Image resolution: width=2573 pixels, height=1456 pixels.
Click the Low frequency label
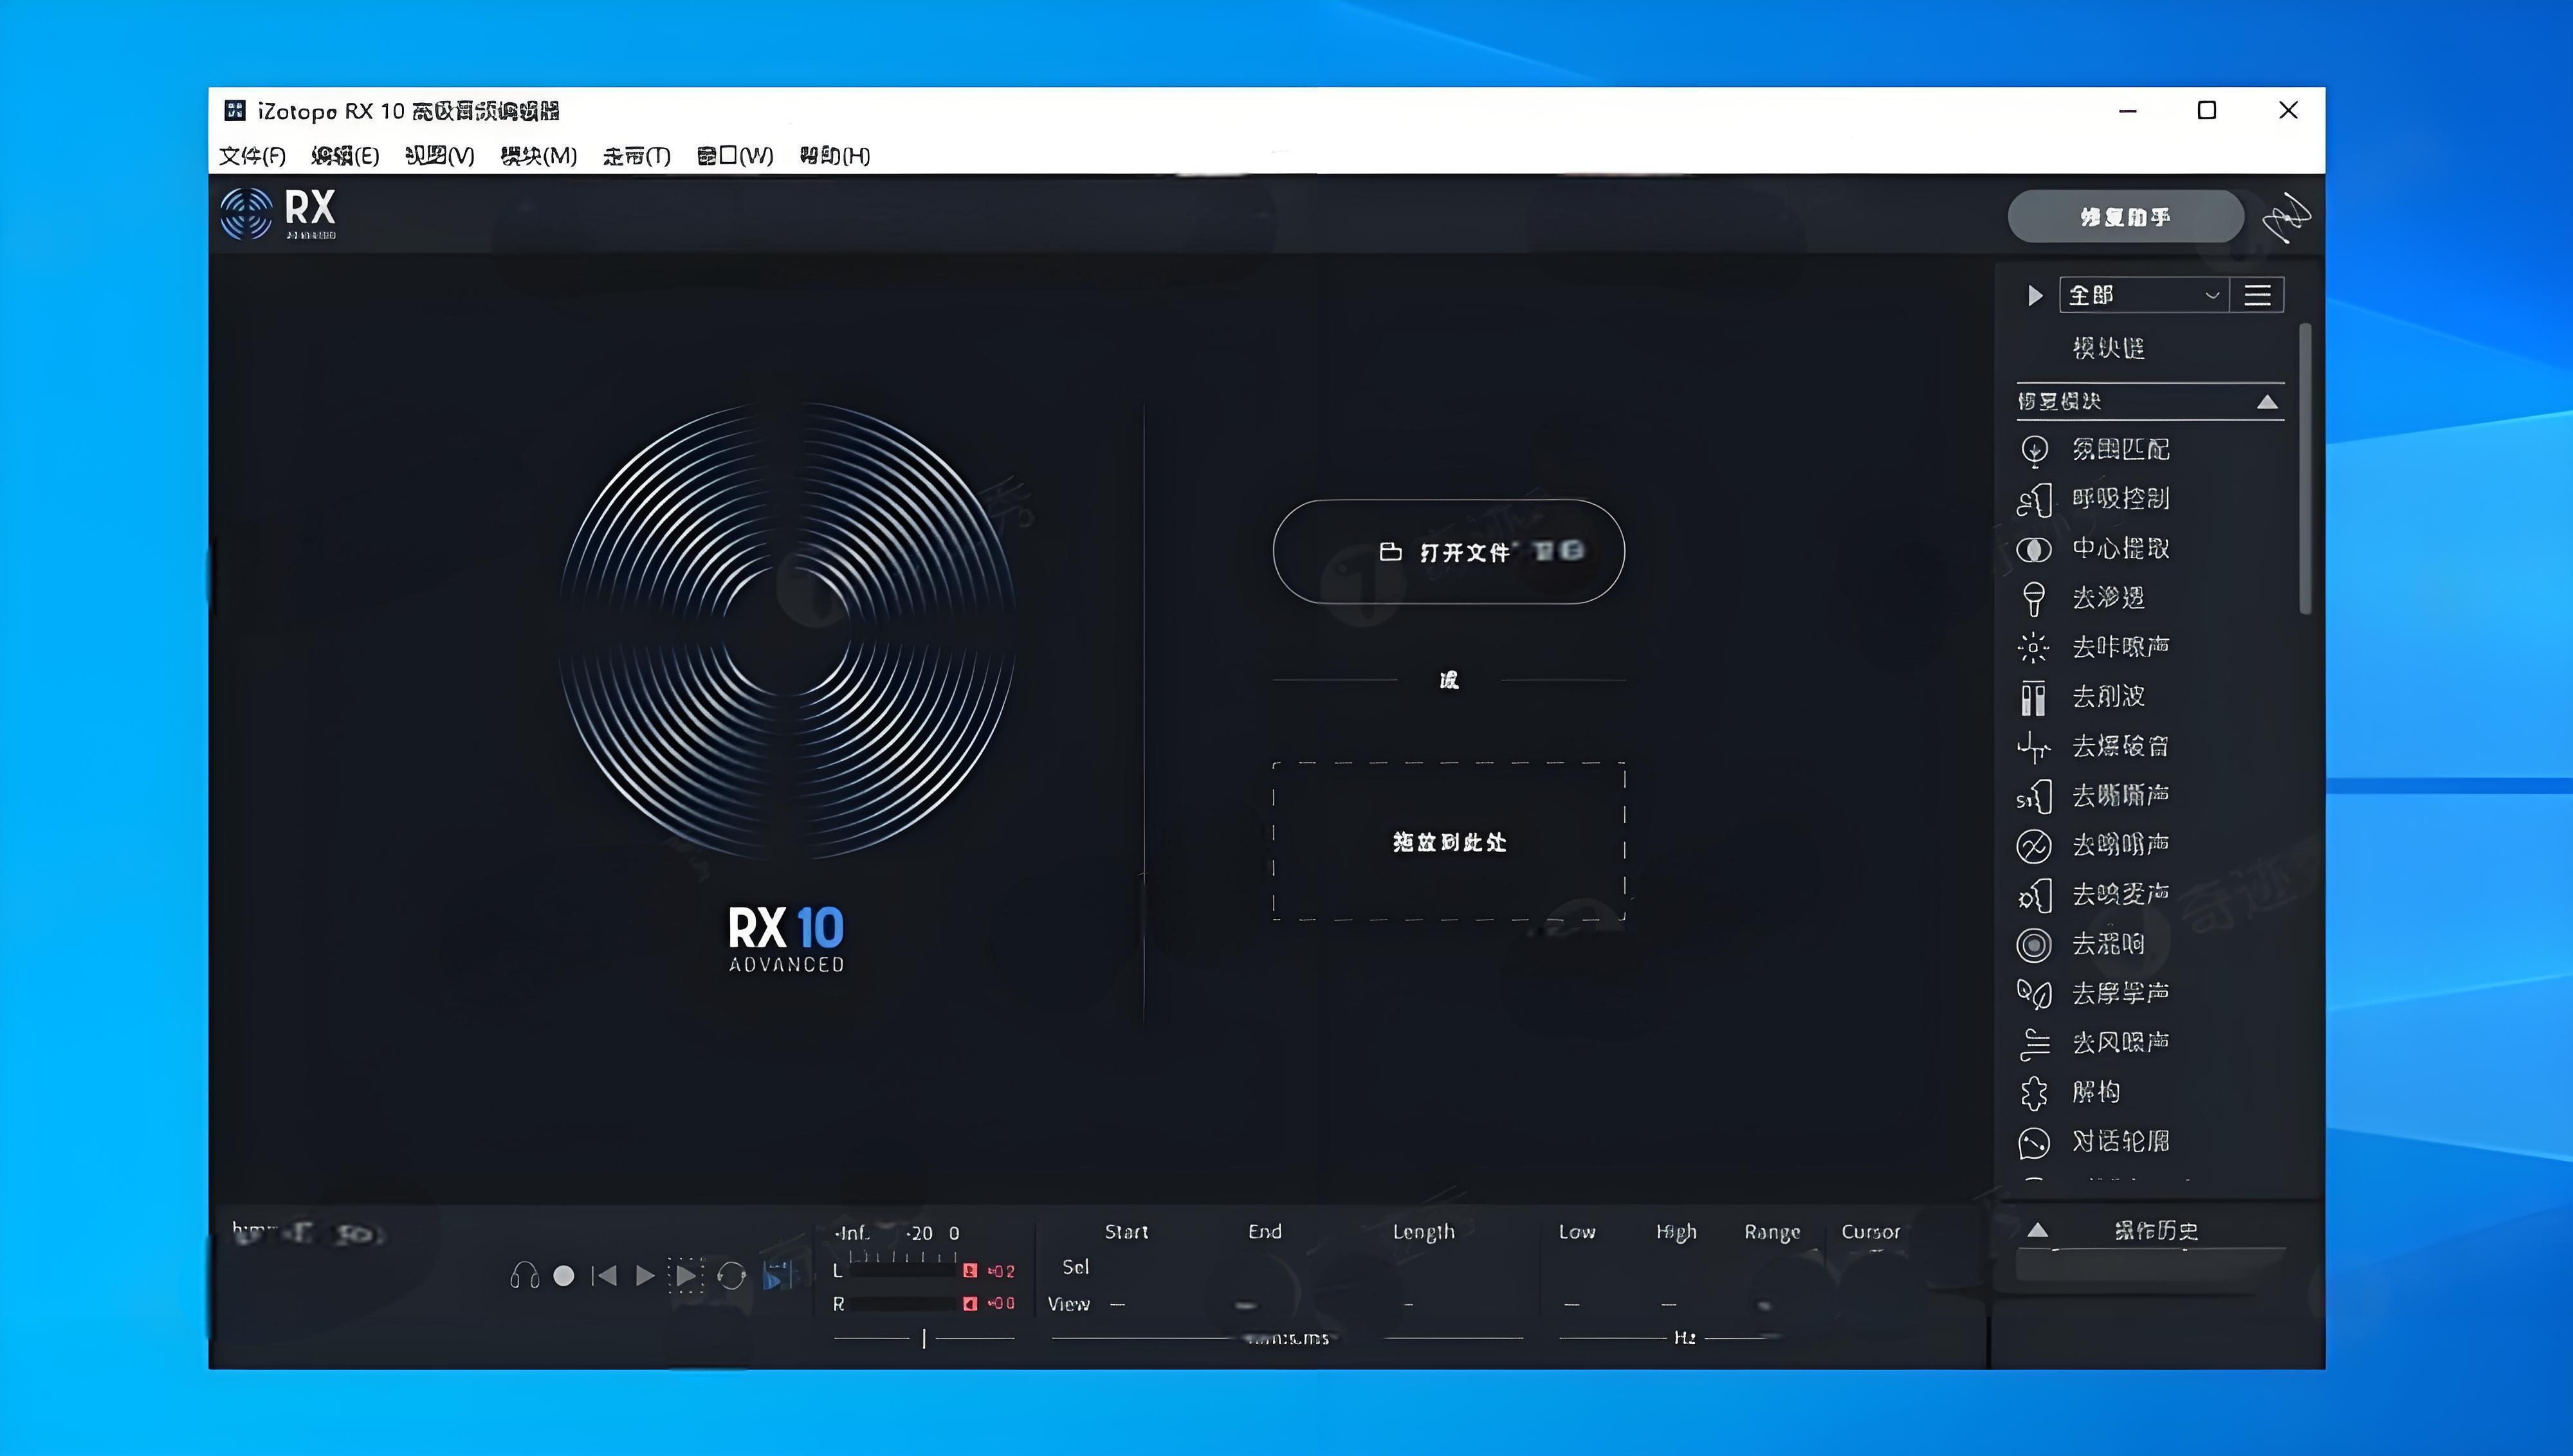tap(1577, 1232)
